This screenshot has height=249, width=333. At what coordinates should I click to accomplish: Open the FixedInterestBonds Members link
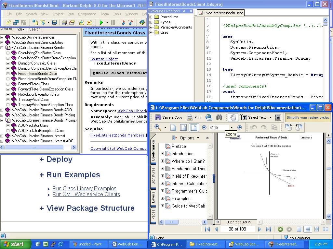point(117,135)
